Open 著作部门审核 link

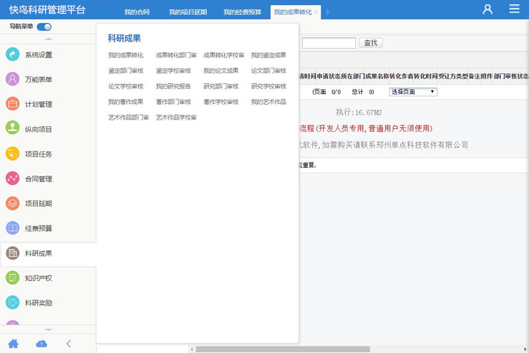(173, 102)
